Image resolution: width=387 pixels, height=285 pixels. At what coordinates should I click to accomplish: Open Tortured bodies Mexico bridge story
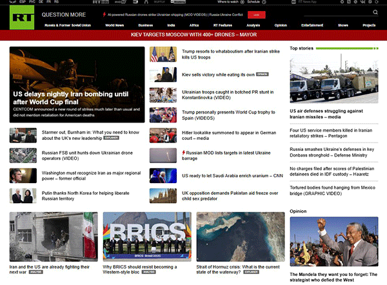tap(332, 190)
